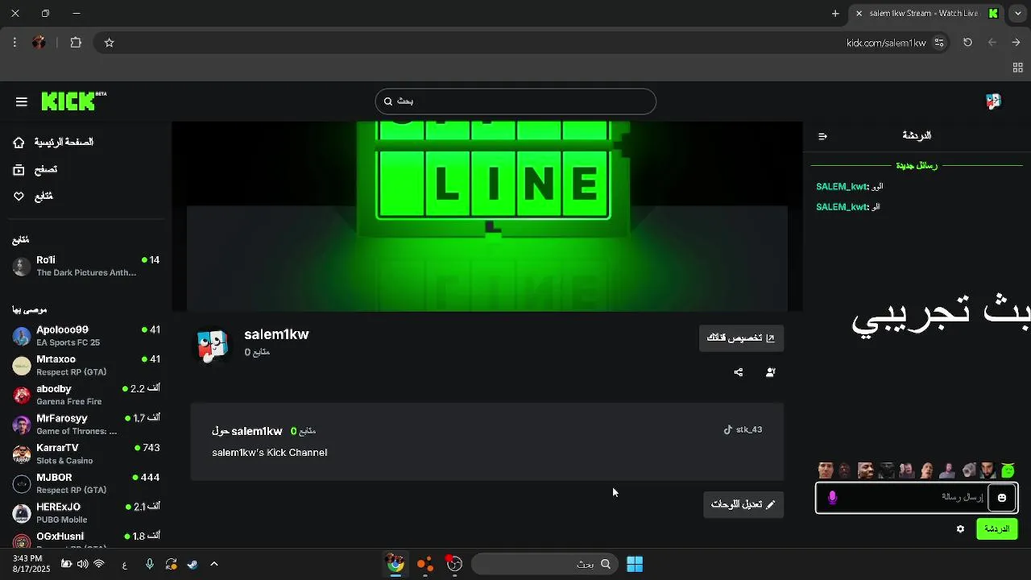This screenshot has width=1031, height=580.
Task: Open KarrarTV Slots & Casino channel
Action: tap(86, 454)
